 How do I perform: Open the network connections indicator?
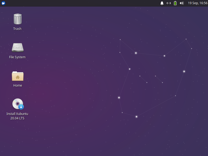tap(169, 3)
